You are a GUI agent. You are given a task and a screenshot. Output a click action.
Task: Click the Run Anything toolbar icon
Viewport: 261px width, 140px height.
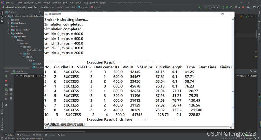click(x=254, y=7)
